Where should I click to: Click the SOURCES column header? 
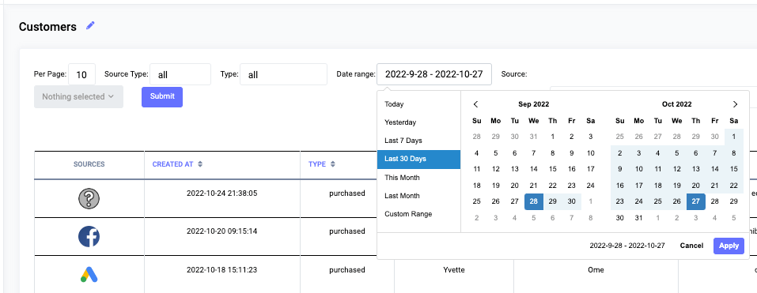pos(89,164)
